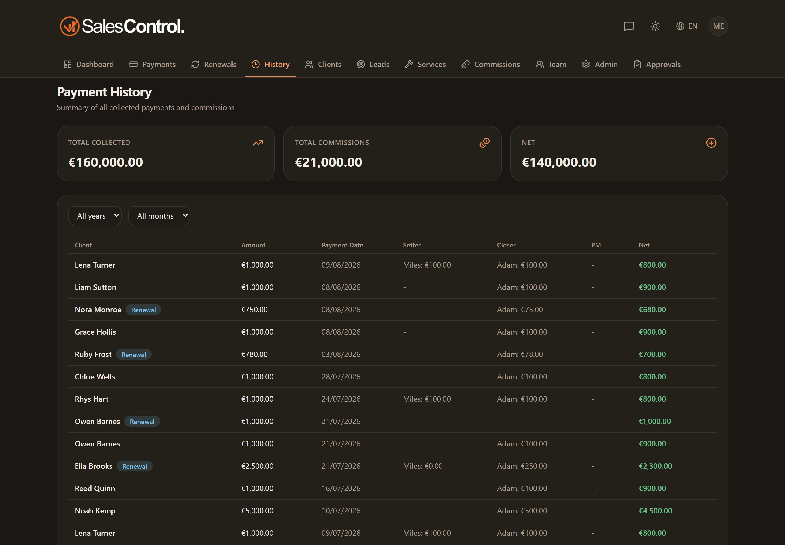
Task: Navigate to the Leads tab
Action: click(373, 65)
